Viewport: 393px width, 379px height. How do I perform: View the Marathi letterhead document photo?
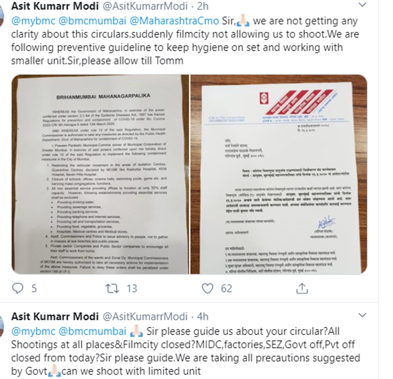(279, 174)
